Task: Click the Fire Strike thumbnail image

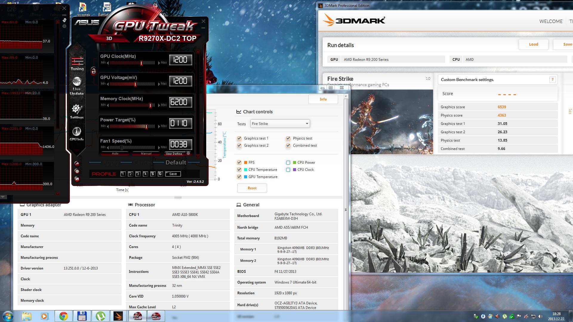Action: pos(392,122)
